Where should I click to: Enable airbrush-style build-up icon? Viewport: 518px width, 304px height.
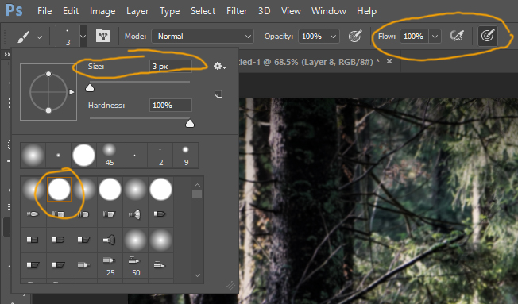457,36
